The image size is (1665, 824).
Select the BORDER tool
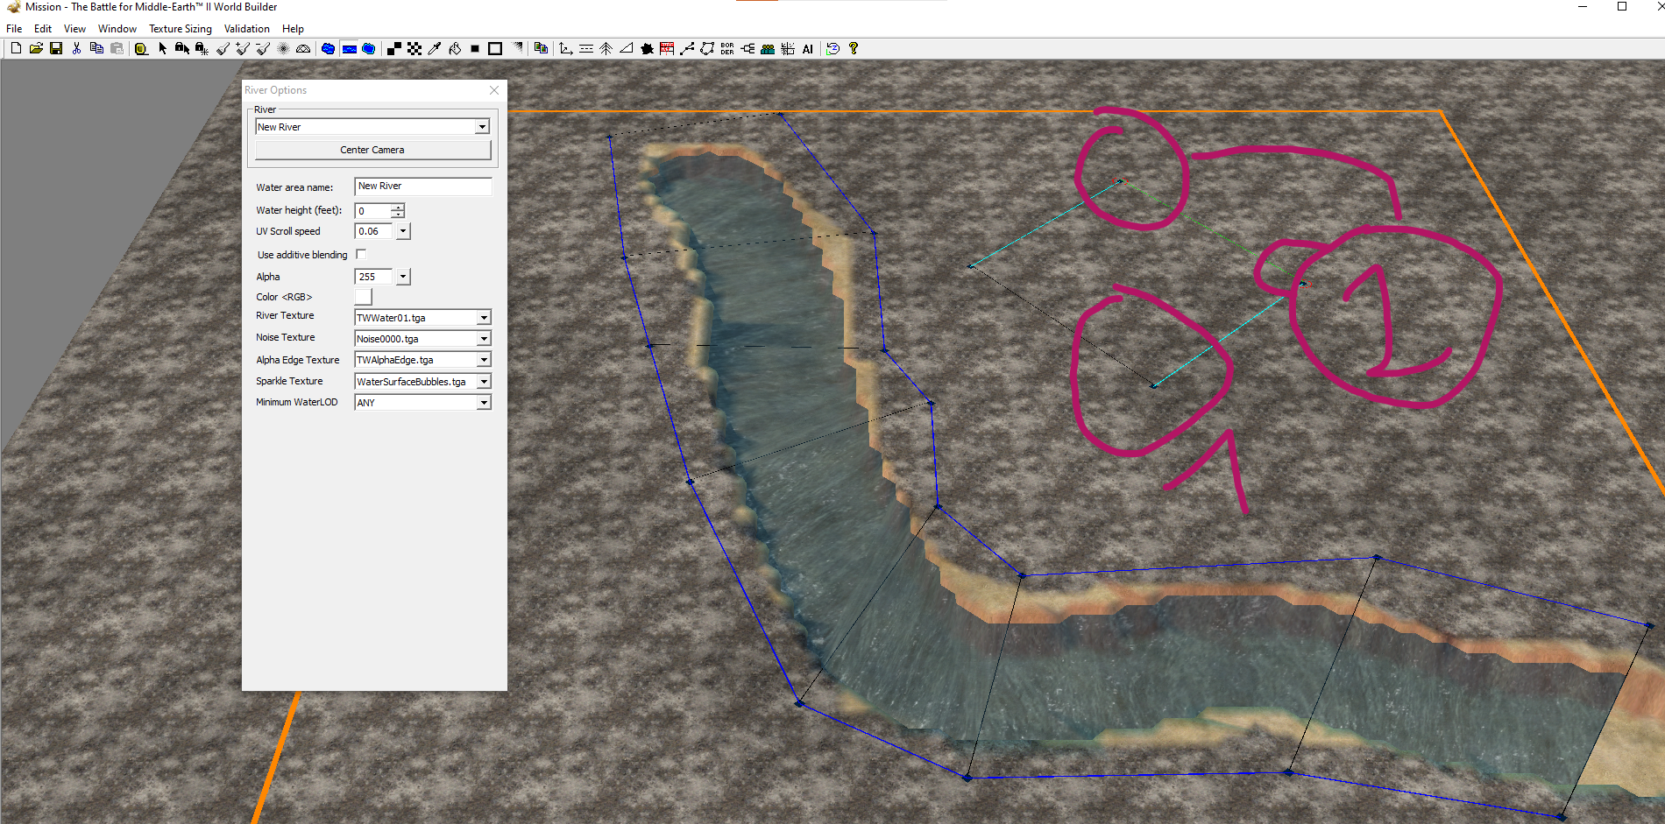(727, 48)
